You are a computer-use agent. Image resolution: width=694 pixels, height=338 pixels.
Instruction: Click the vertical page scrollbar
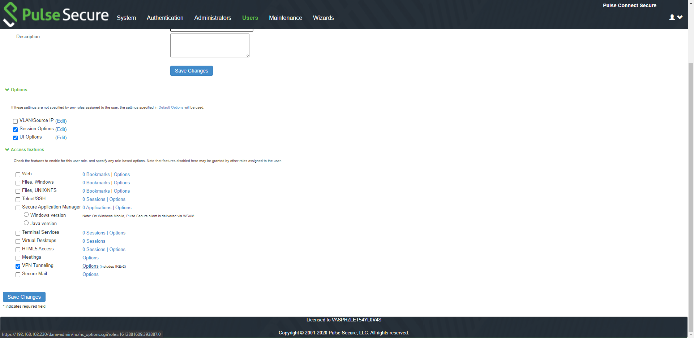click(x=691, y=197)
